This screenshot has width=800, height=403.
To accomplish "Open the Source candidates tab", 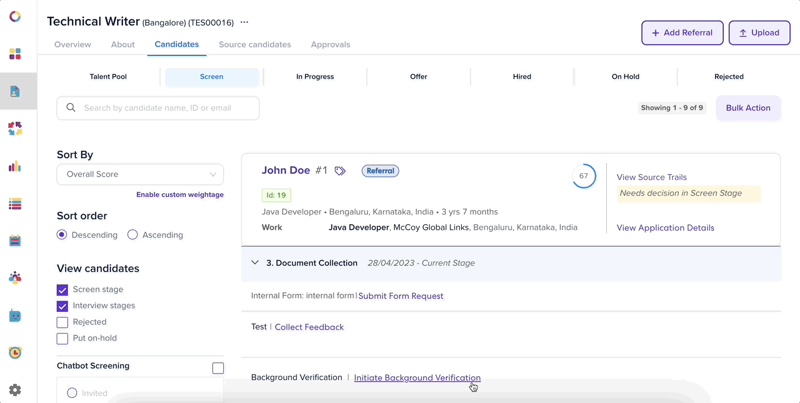I will 255,44.
